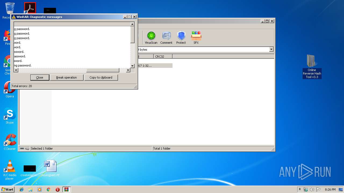Click the messages list scroll-up arrow
The image size is (344, 193).
[x=132, y=24]
